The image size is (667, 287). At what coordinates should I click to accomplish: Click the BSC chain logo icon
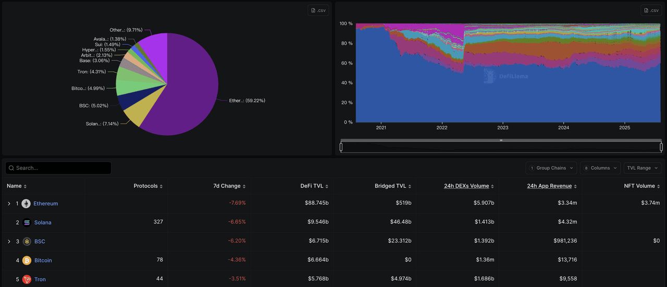click(27, 242)
